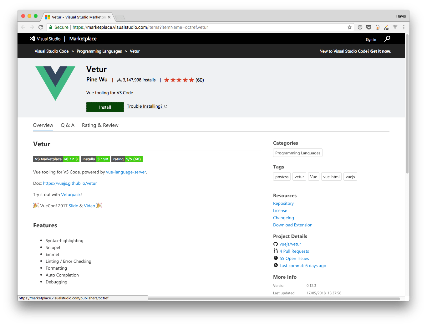Click Download Extension link
The width and height of the screenshot is (427, 326).
[x=293, y=225]
